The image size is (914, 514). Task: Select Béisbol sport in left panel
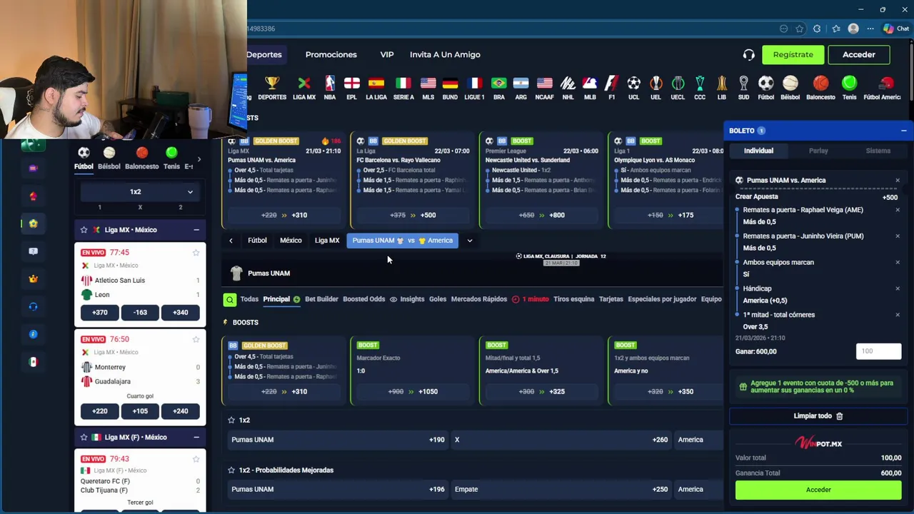109,158
